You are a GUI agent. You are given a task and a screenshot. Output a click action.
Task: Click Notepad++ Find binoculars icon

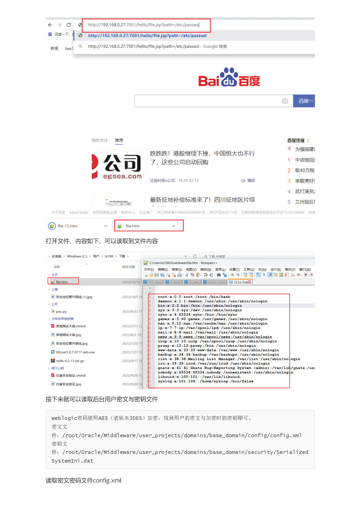(219, 275)
